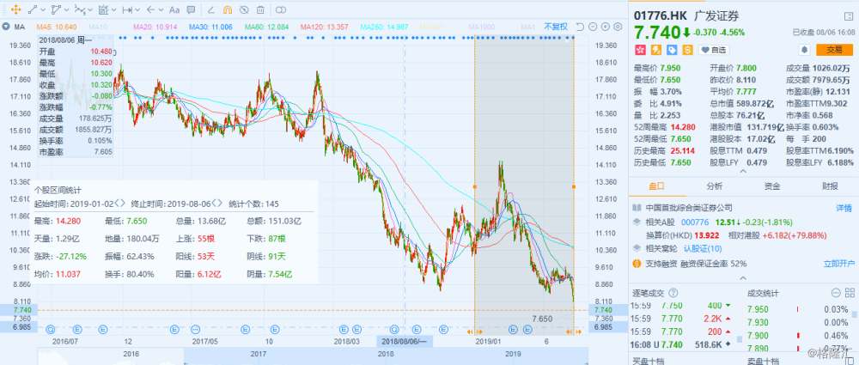The width and height of the screenshot is (859, 365).
Task: Click the overlapping circles compare icon
Action: pos(281,9)
